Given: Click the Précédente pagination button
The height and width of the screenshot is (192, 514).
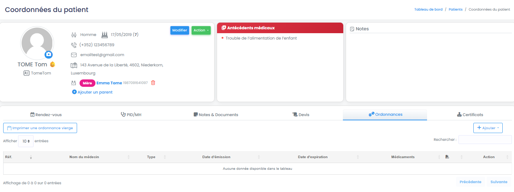Looking at the screenshot, I should pyautogui.click(x=471, y=182).
